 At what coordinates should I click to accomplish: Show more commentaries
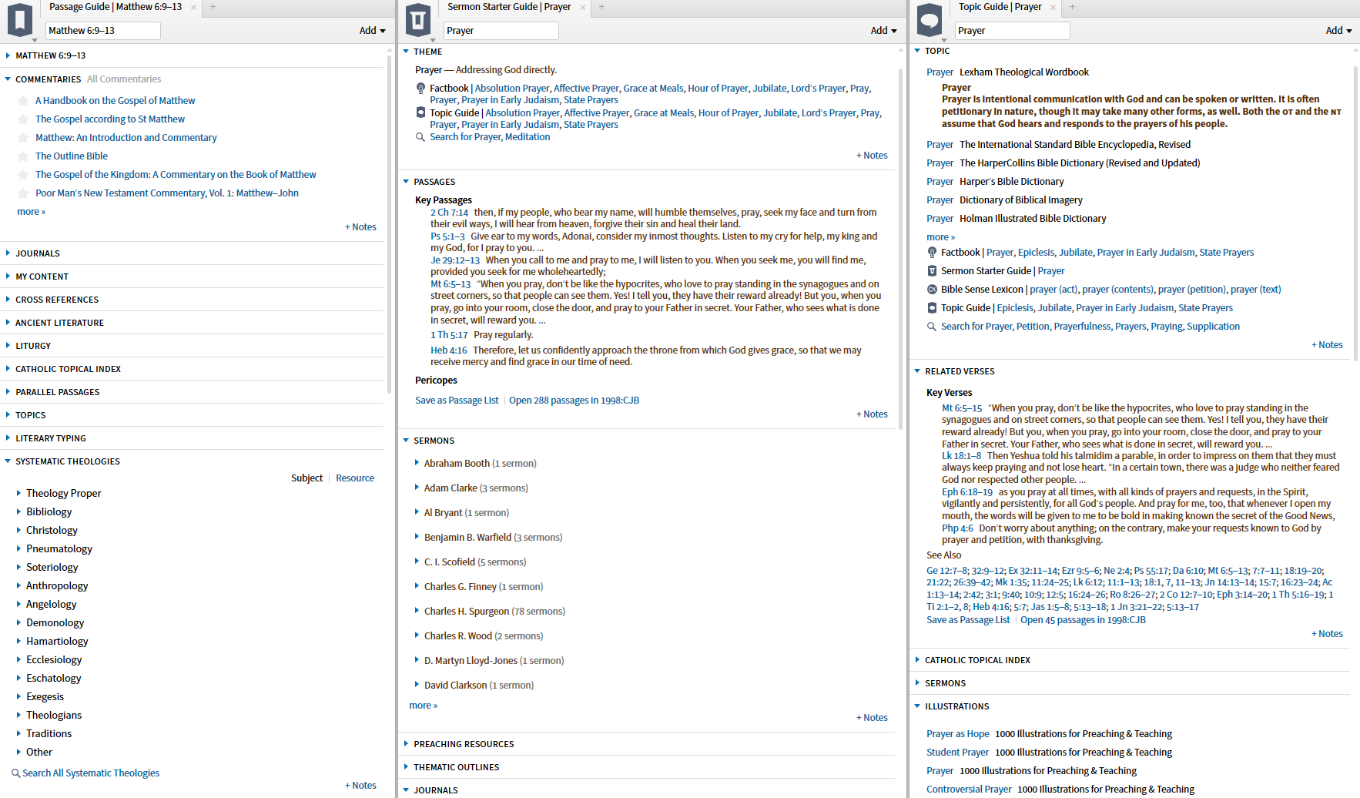[x=32, y=212]
